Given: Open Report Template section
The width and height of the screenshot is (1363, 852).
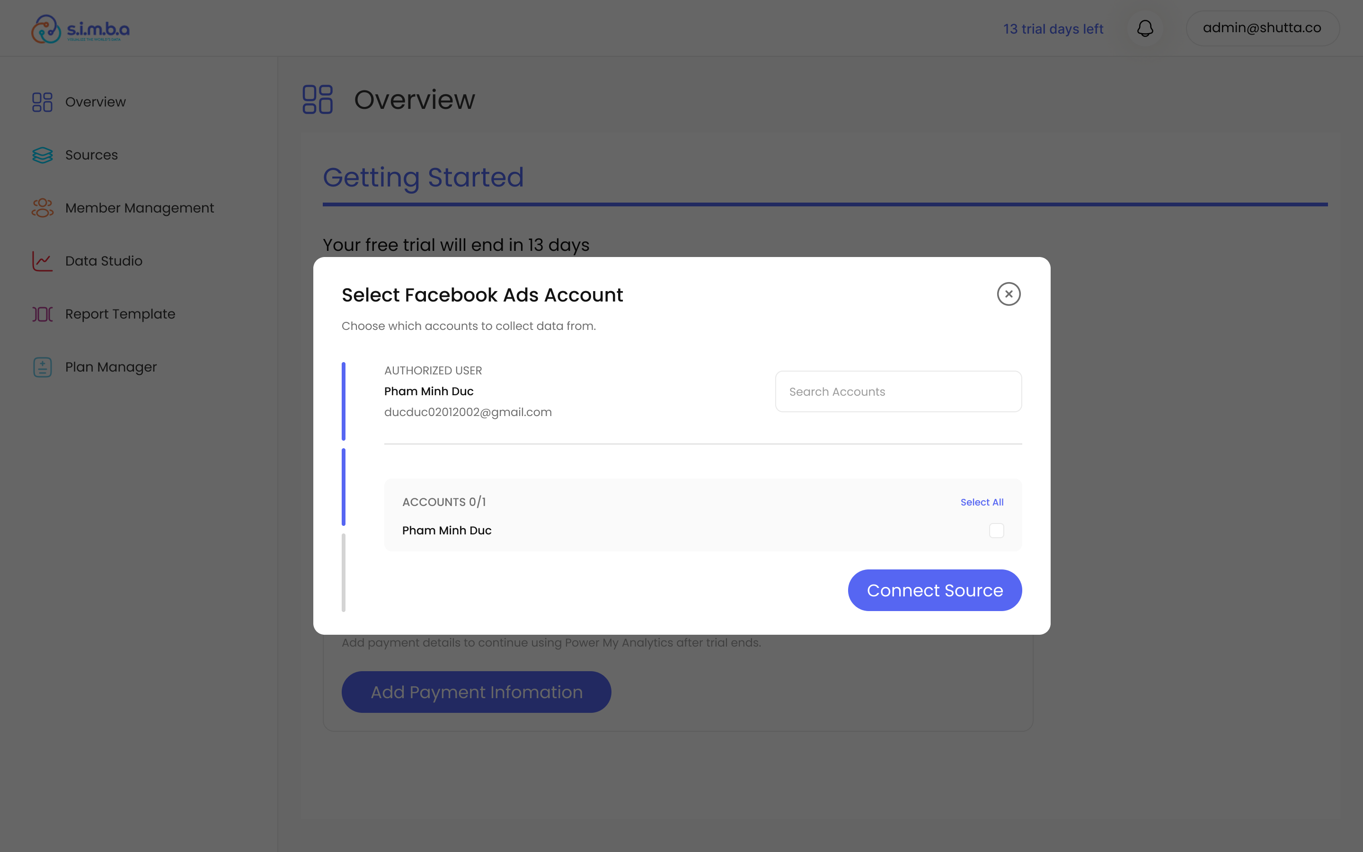Looking at the screenshot, I should (x=121, y=314).
